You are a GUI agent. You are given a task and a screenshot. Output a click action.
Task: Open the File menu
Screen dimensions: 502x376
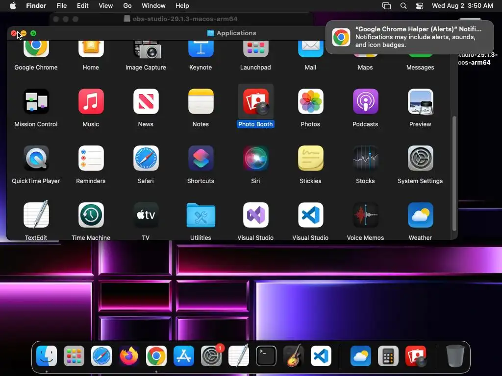61,6
